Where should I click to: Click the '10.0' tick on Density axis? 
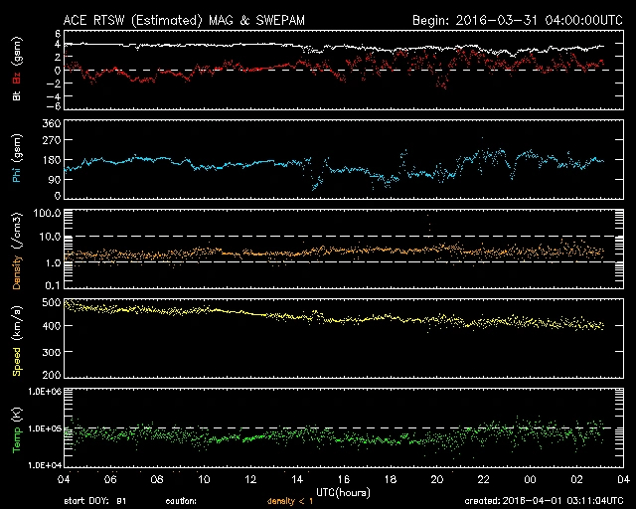tap(50, 237)
